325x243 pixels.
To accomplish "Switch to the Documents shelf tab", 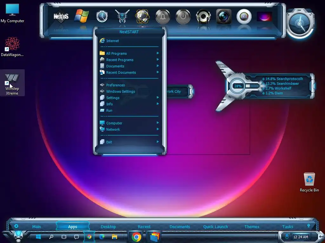I will coord(180,227).
